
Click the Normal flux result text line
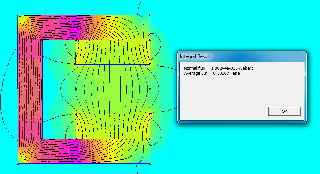218,68
